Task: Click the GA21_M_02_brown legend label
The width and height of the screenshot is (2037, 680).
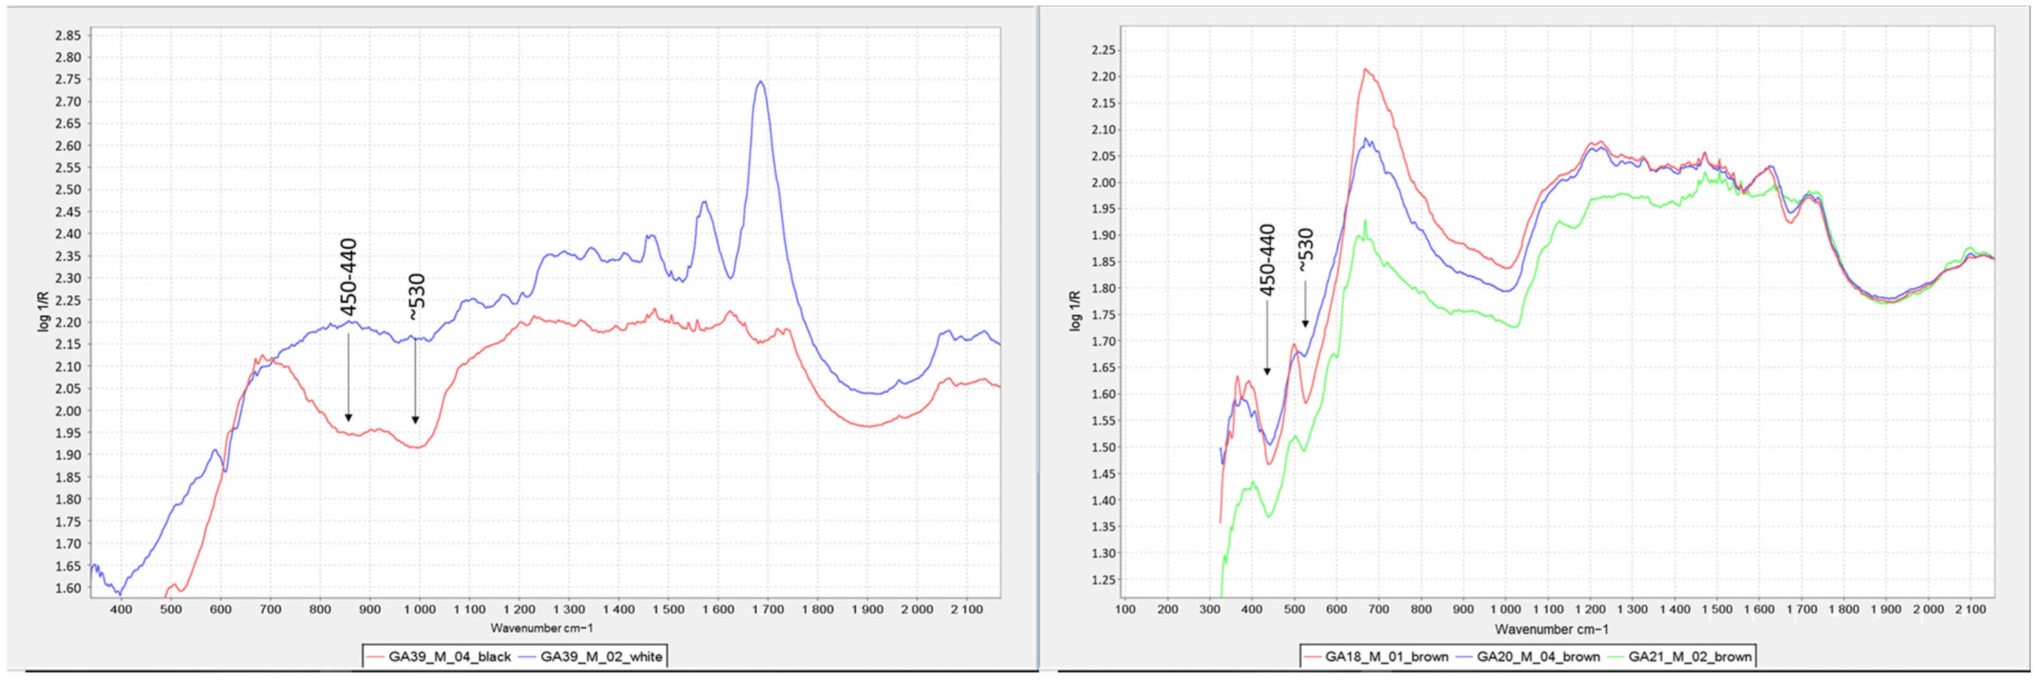Action: click(x=1690, y=656)
